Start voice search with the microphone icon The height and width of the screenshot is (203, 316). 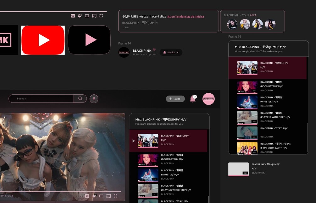(x=94, y=99)
